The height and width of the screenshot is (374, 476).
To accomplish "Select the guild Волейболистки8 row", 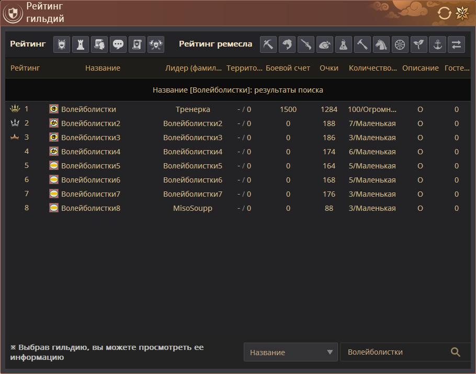I will [90, 208].
